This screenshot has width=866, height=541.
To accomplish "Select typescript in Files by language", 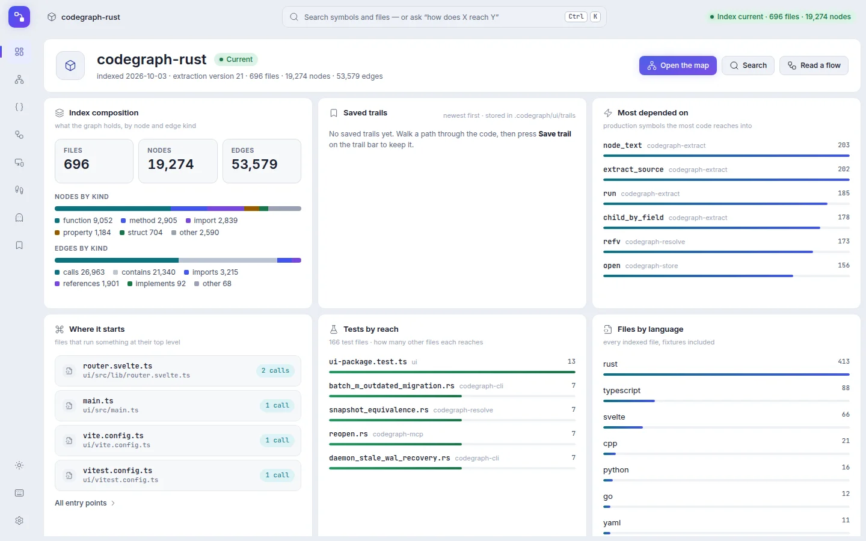I will tap(726, 394).
